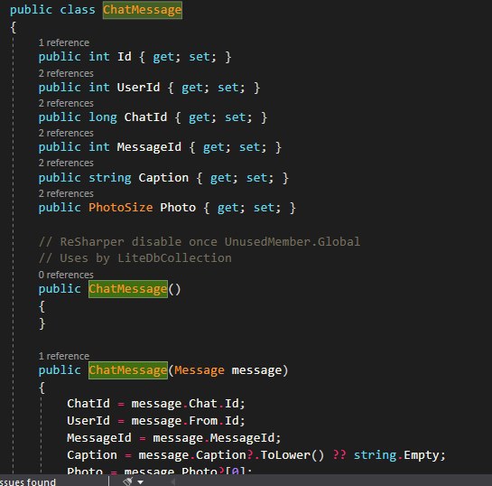
Task: Click the 'ReSharper disable once UnusedMember.Global' comment
Action: (200, 242)
